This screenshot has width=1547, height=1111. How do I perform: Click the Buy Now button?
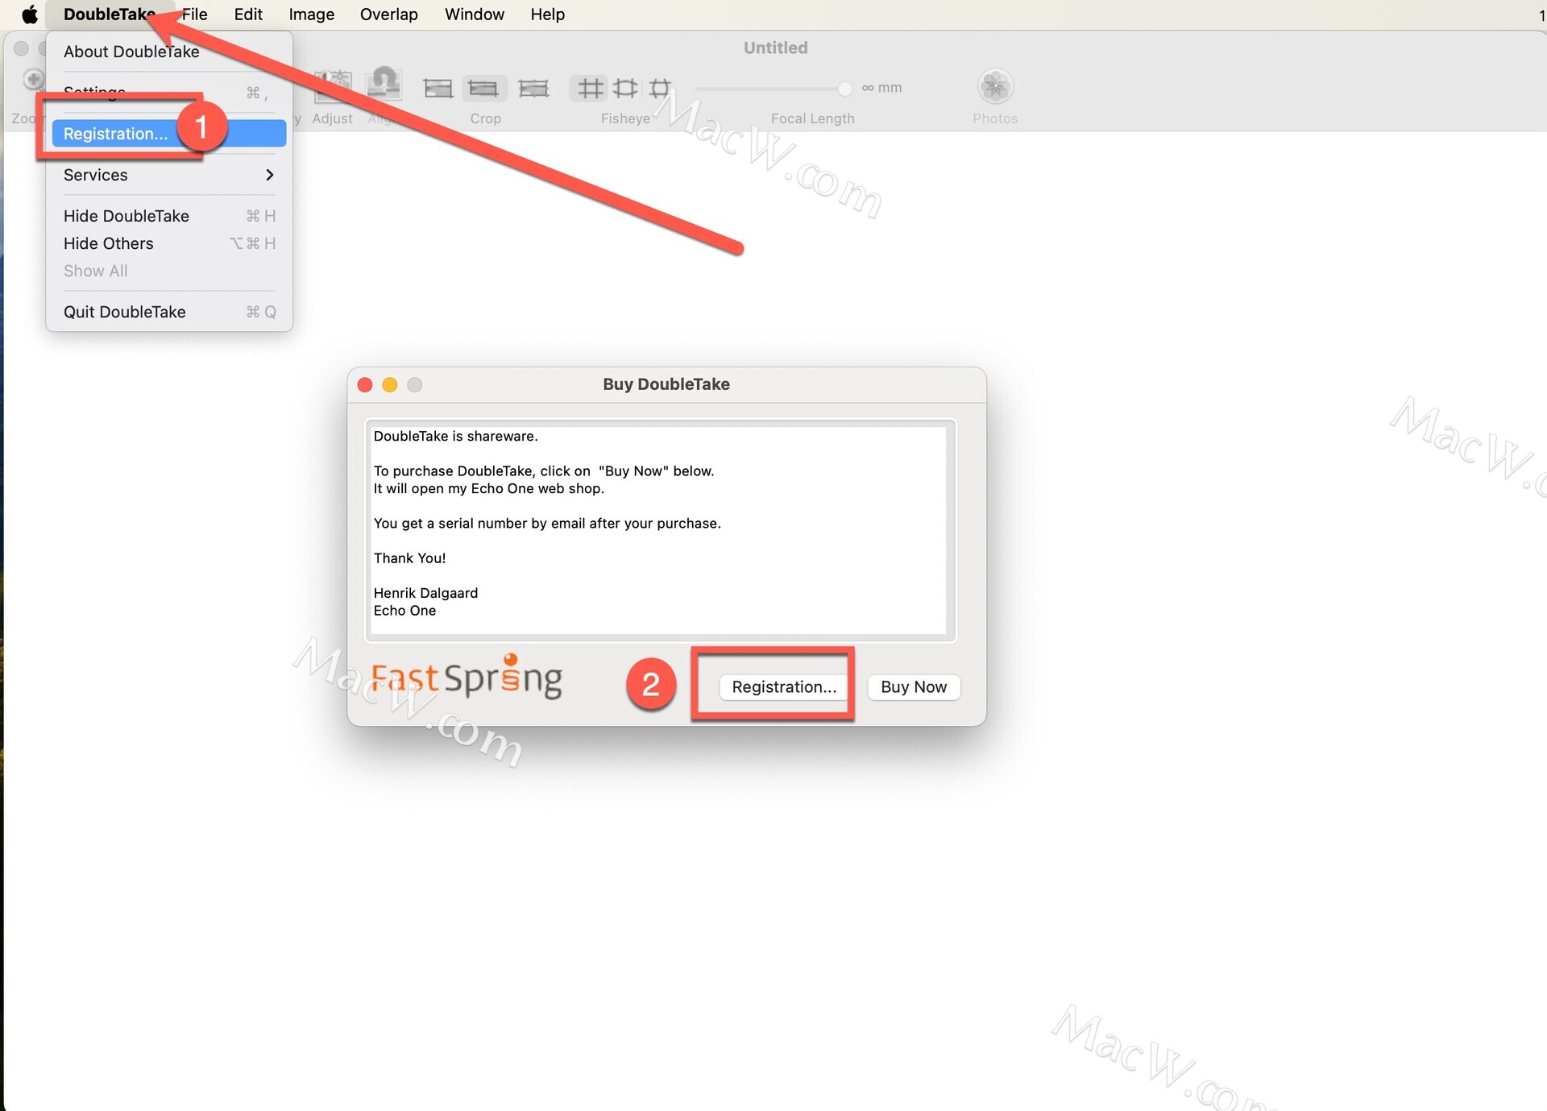(x=913, y=687)
